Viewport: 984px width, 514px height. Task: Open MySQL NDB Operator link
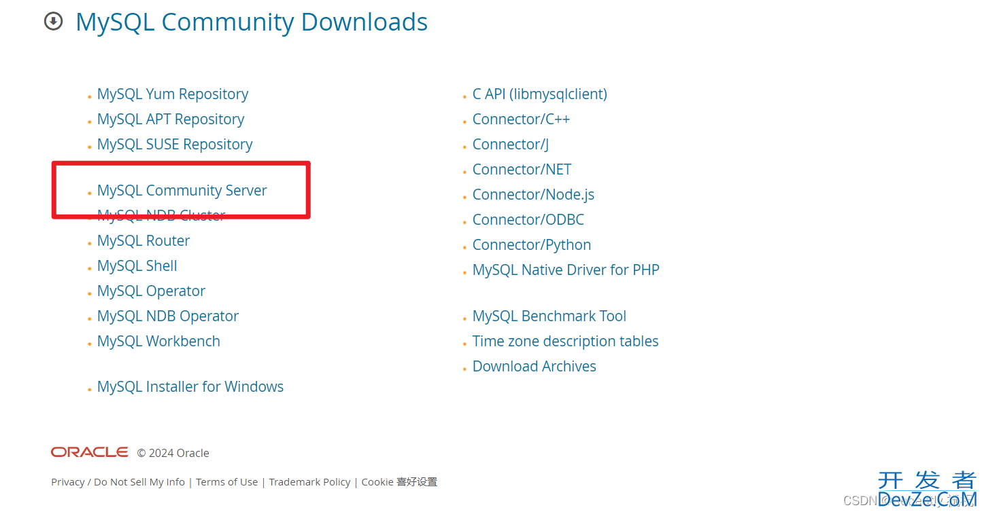[x=168, y=316]
